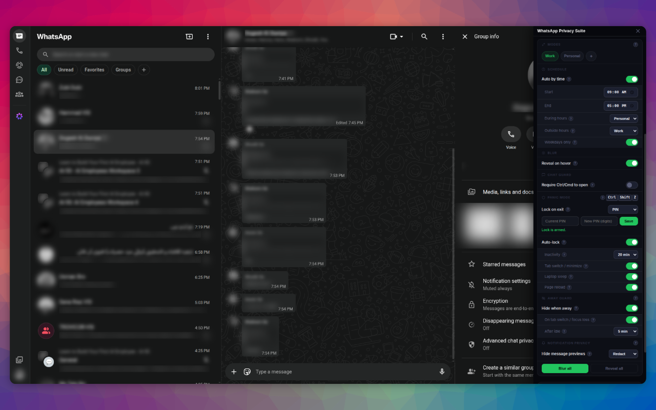Screen dimensions: 656x410
Task: Select the Work mode chip
Action: (x=550, y=56)
